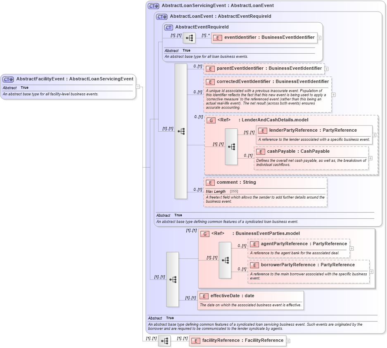Select the E icon of the comment element
Image resolution: width=387 pixels, height=348 pixels.
pos(210,182)
